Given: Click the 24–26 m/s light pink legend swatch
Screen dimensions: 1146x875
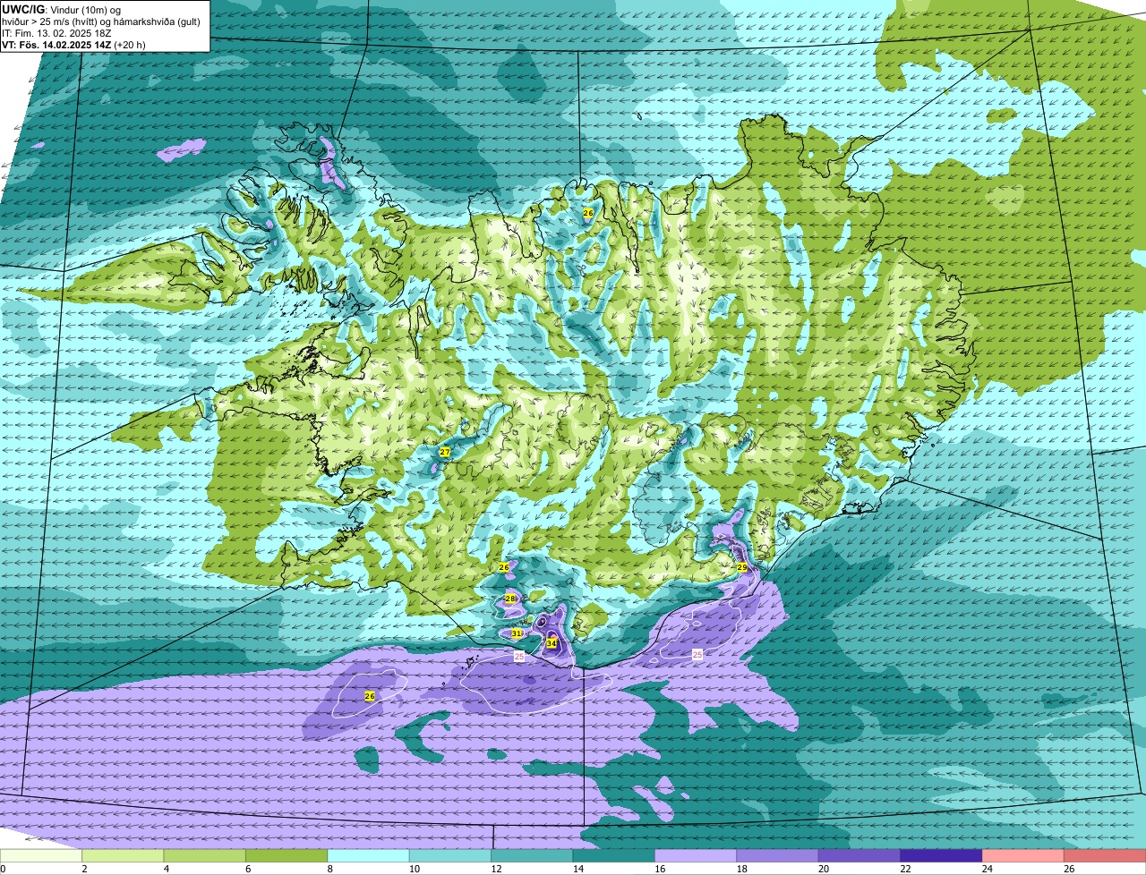Looking at the screenshot, I should point(1023,856).
